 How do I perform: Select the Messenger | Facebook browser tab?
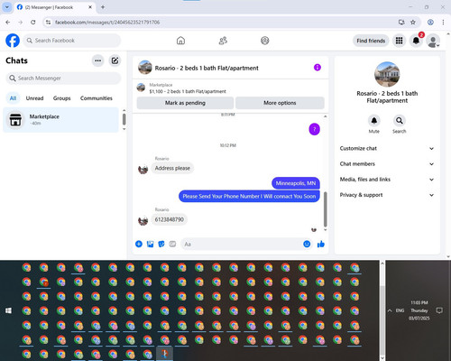[54, 7]
